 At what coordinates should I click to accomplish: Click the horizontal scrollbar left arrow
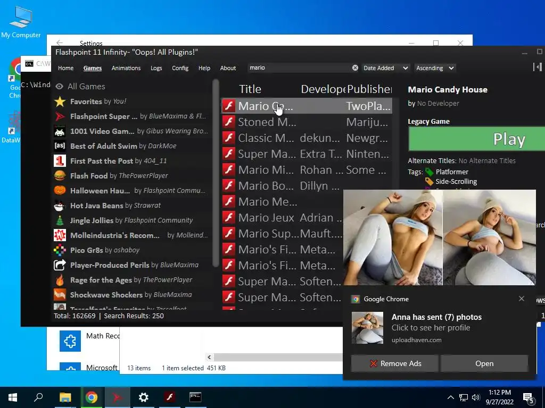click(x=209, y=357)
